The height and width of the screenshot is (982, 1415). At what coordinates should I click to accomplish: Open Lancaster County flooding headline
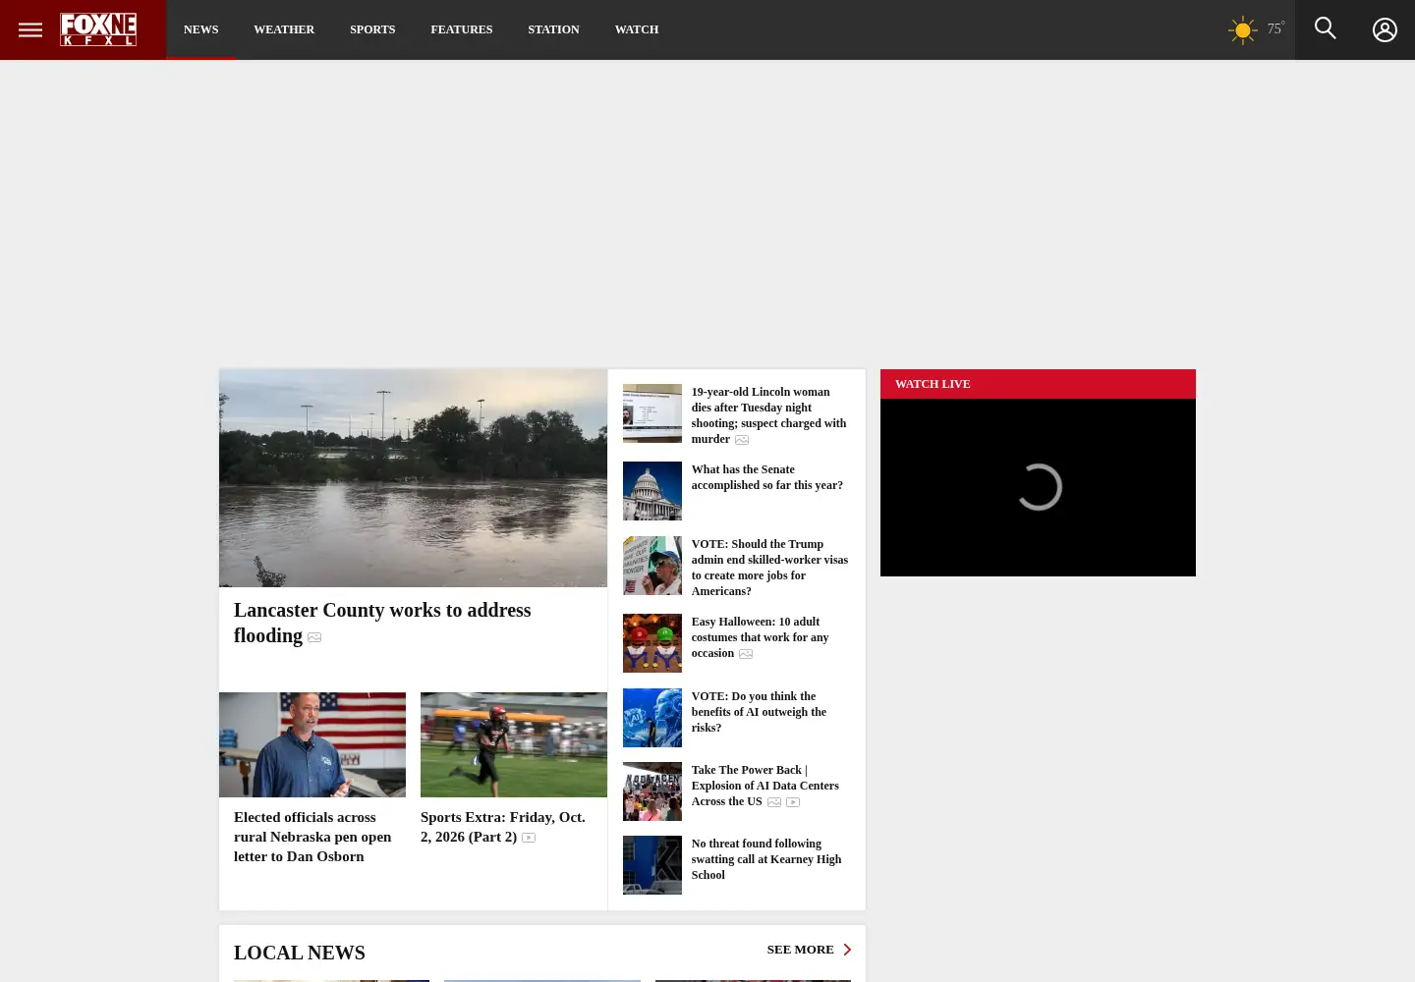coord(382,623)
